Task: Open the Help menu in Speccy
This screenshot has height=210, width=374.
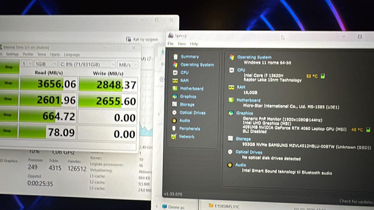Action: (x=194, y=44)
